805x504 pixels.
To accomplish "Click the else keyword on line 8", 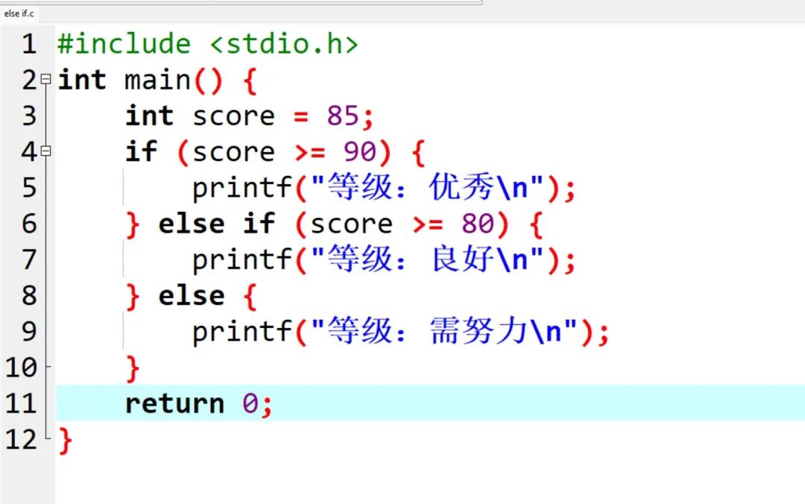I will 191,296.
